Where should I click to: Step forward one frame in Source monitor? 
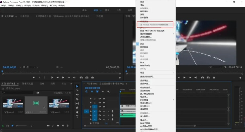pyautogui.click(x=69, y=78)
